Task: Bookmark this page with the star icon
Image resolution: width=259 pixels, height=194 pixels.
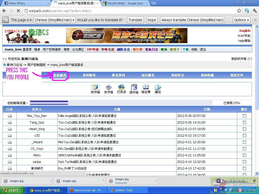Action: [239, 11]
